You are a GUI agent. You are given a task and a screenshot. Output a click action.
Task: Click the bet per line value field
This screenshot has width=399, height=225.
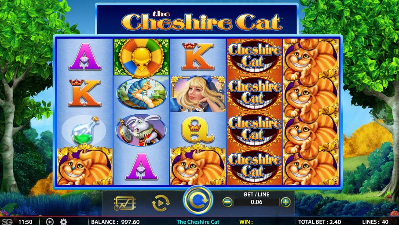click(x=256, y=202)
